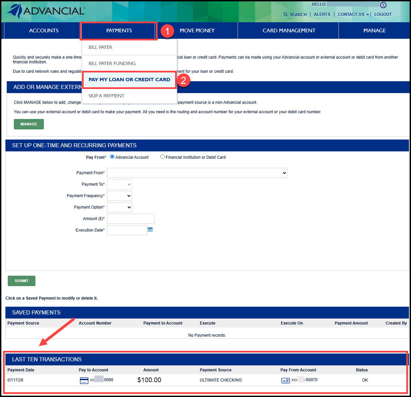Click the Payment Amount column header

(351, 323)
